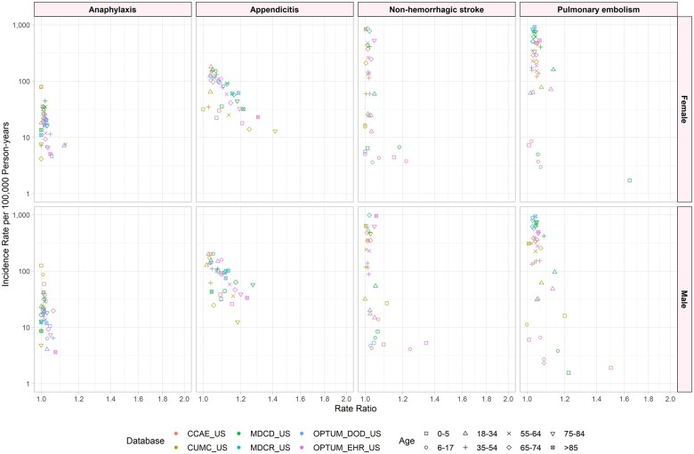Click the 'Incidence Rate per 100,000 Person-years' axis title
Image resolution: width=694 pixels, height=454 pixels.
(x=5, y=204)
